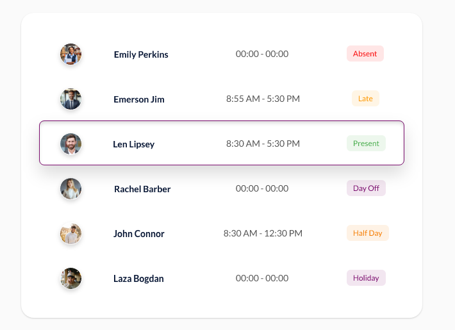The image size is (455, 330).
Task: Select the 8:30 AM - 12:30 PM shift time
Action: pyautogui.click(x=263, y=233)
